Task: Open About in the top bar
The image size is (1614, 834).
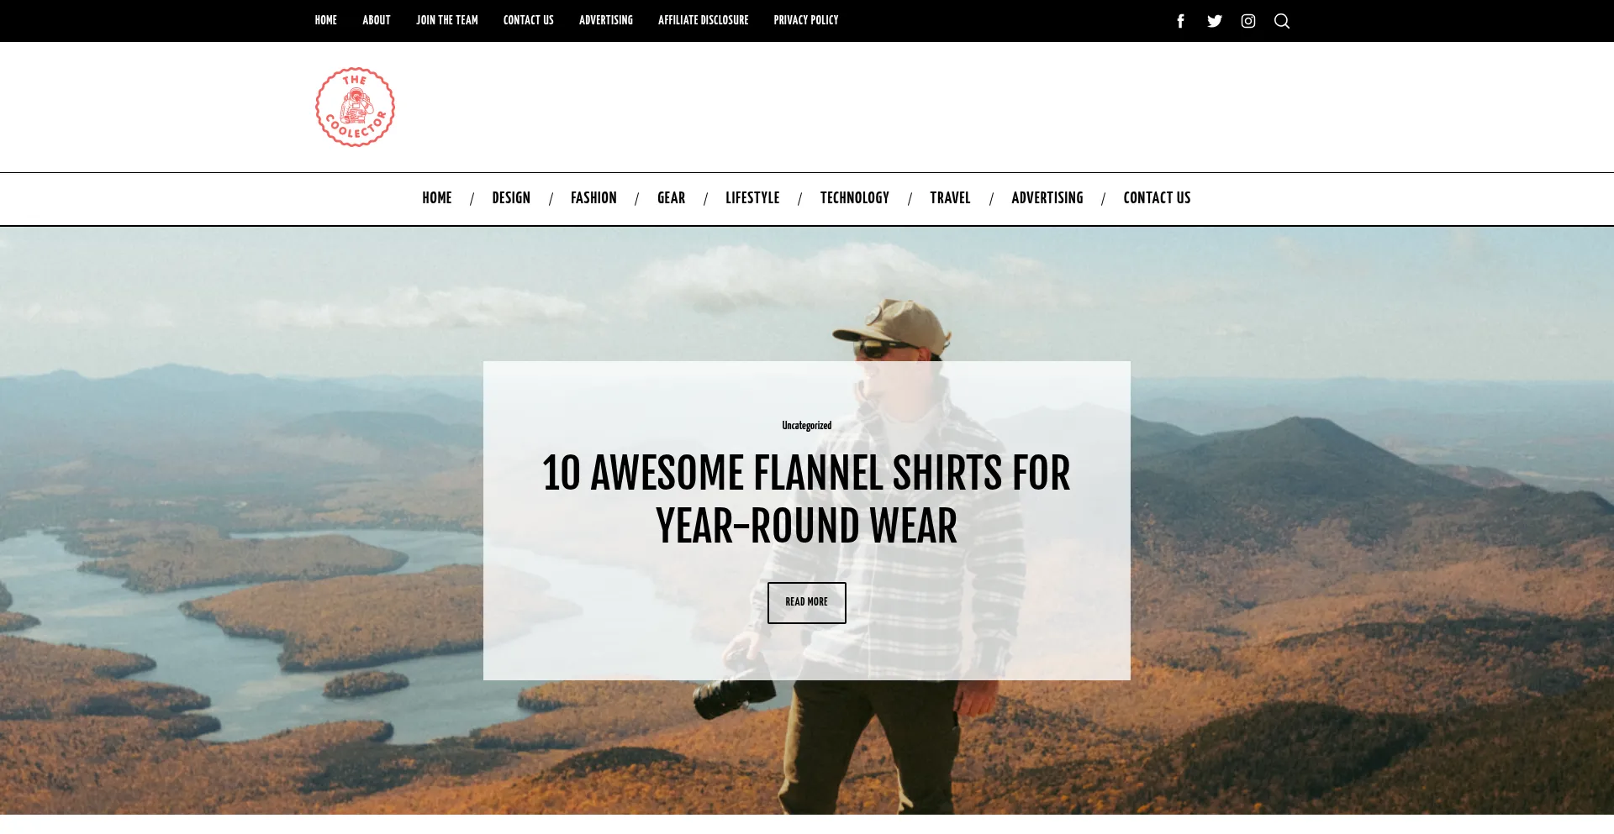Action: 377,20
